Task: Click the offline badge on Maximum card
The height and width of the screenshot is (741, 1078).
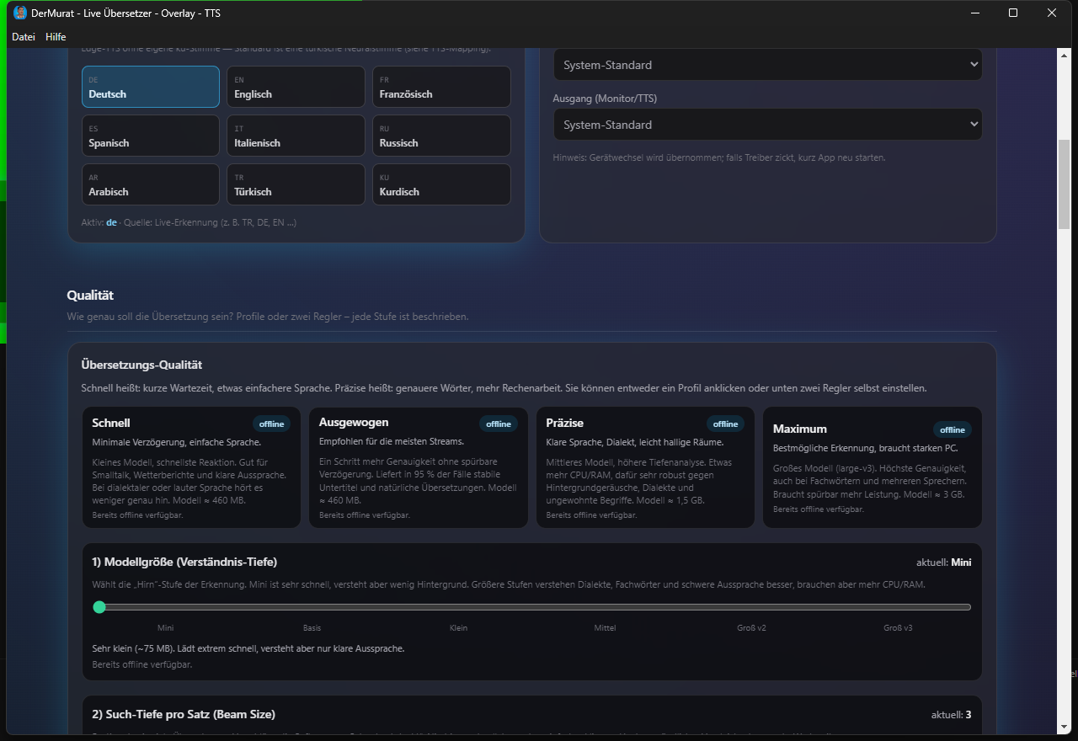Action: (953, 429)
